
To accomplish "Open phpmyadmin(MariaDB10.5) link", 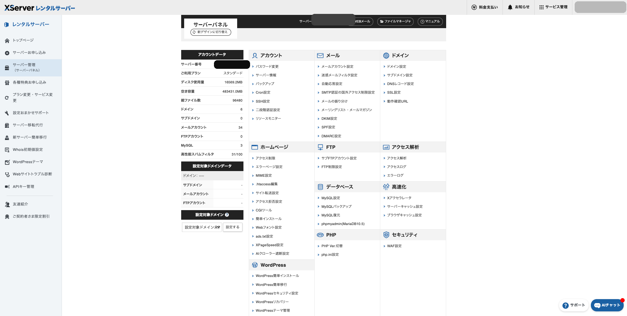I will tap(343, 224).
